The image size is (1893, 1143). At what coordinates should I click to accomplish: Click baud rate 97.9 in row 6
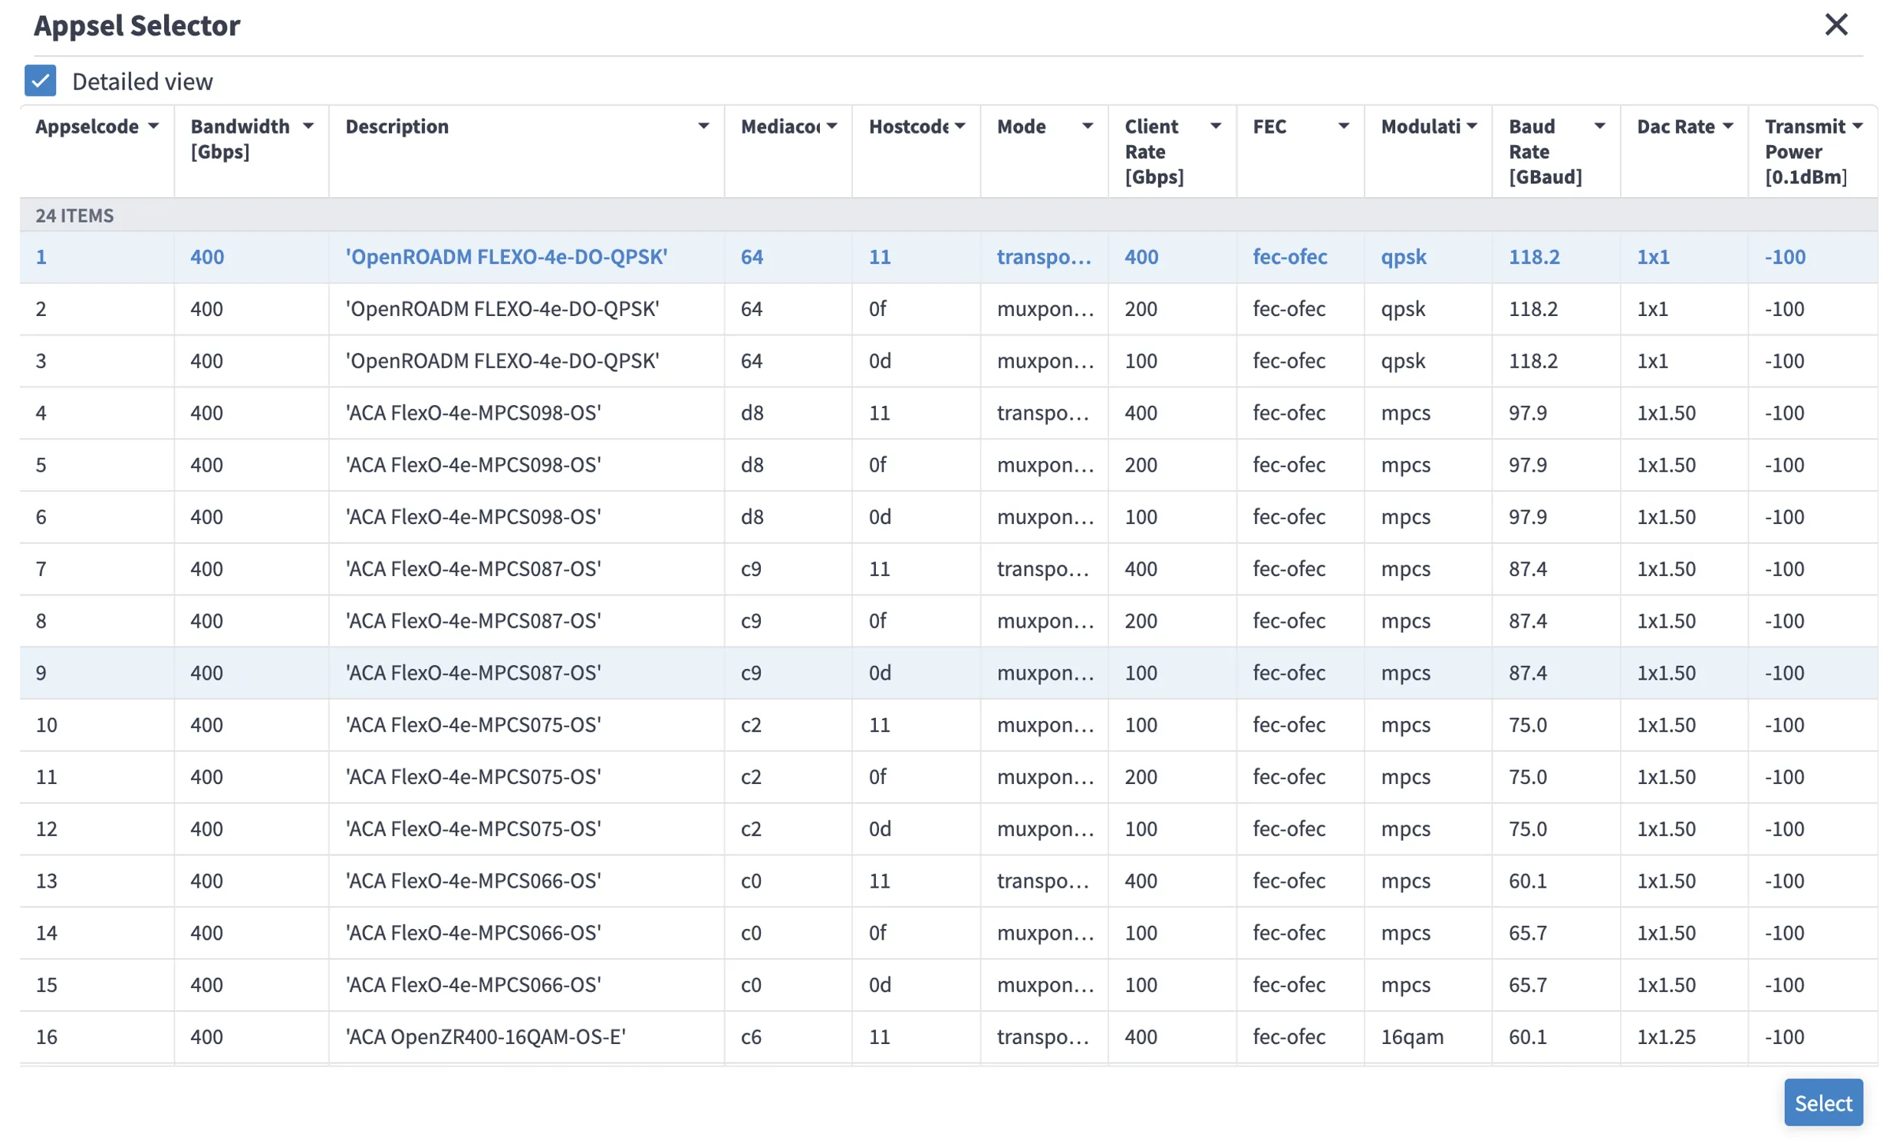coord(1527,517)
